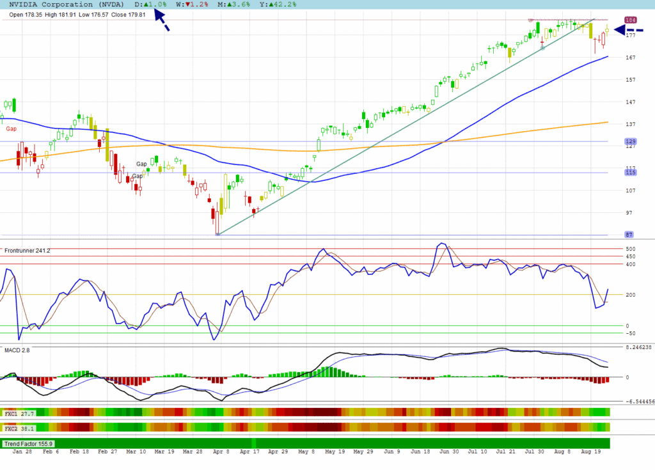Click the -50 Frontrunner axis label
655x470 pixels.
tap(629, 333)
